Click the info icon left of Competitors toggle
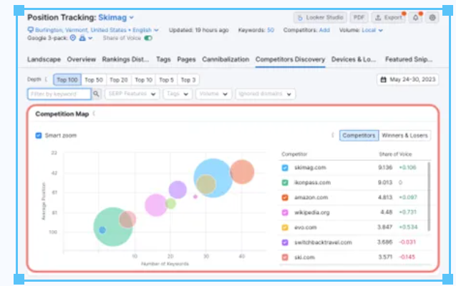This screenshot has height=286, width=456. [333, 135]
